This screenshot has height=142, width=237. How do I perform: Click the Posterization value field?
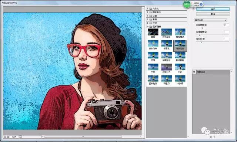tap(226, 39)
